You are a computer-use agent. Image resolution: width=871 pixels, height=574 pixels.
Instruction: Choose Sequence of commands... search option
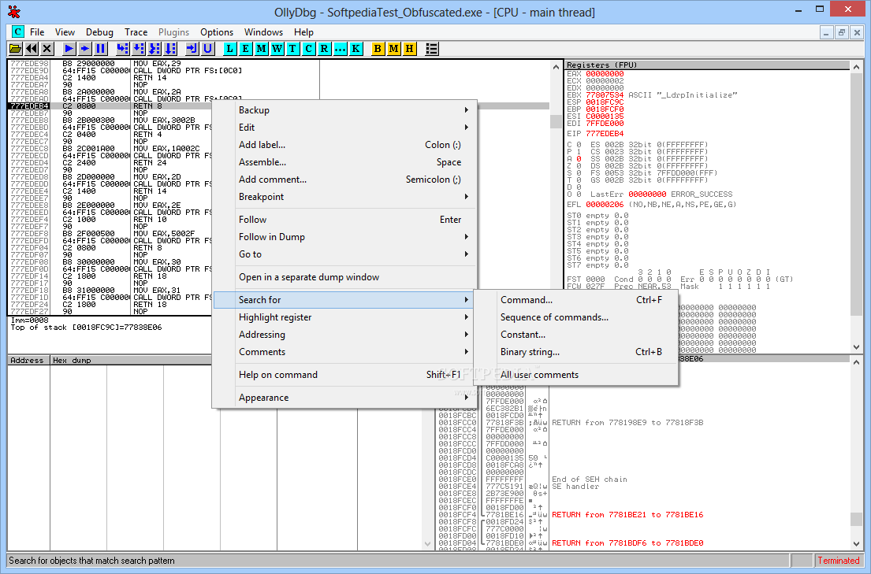pyautogui.click(x=554, y=317)
